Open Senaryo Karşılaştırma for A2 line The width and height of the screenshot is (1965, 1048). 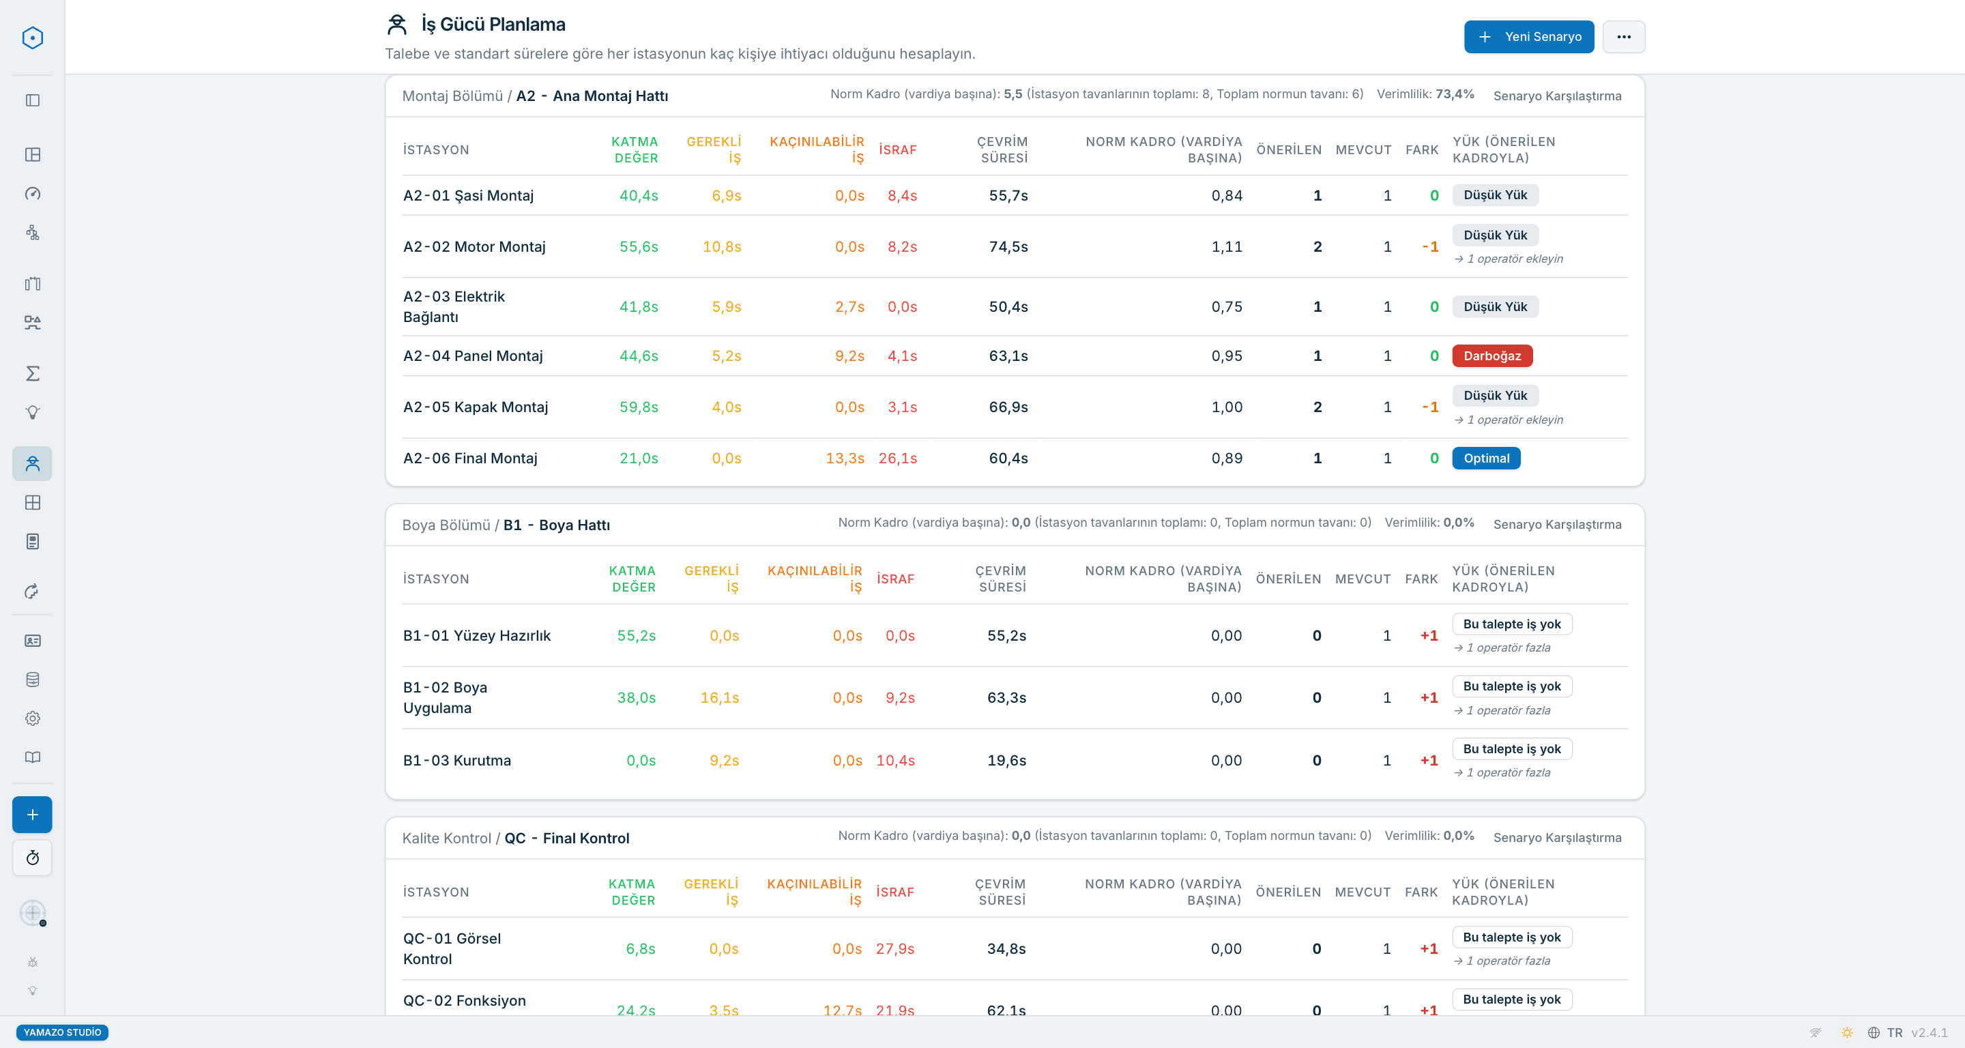tap(1557, 96)
